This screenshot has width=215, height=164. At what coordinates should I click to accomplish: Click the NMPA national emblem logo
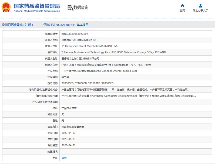(6, 8)
